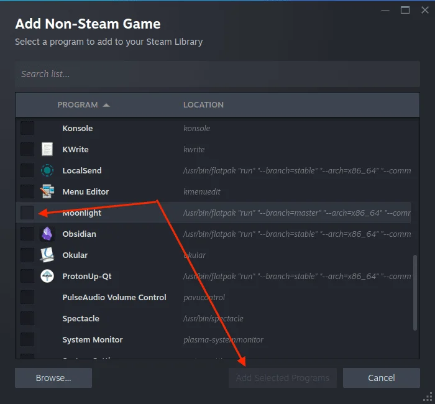Click the 'konsole' location text
Viewport: 435px width, 404px height.
coord(197,129)
